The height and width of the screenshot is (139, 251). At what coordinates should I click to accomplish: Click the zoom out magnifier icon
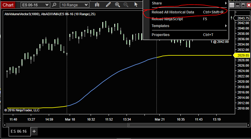[126, 5]
